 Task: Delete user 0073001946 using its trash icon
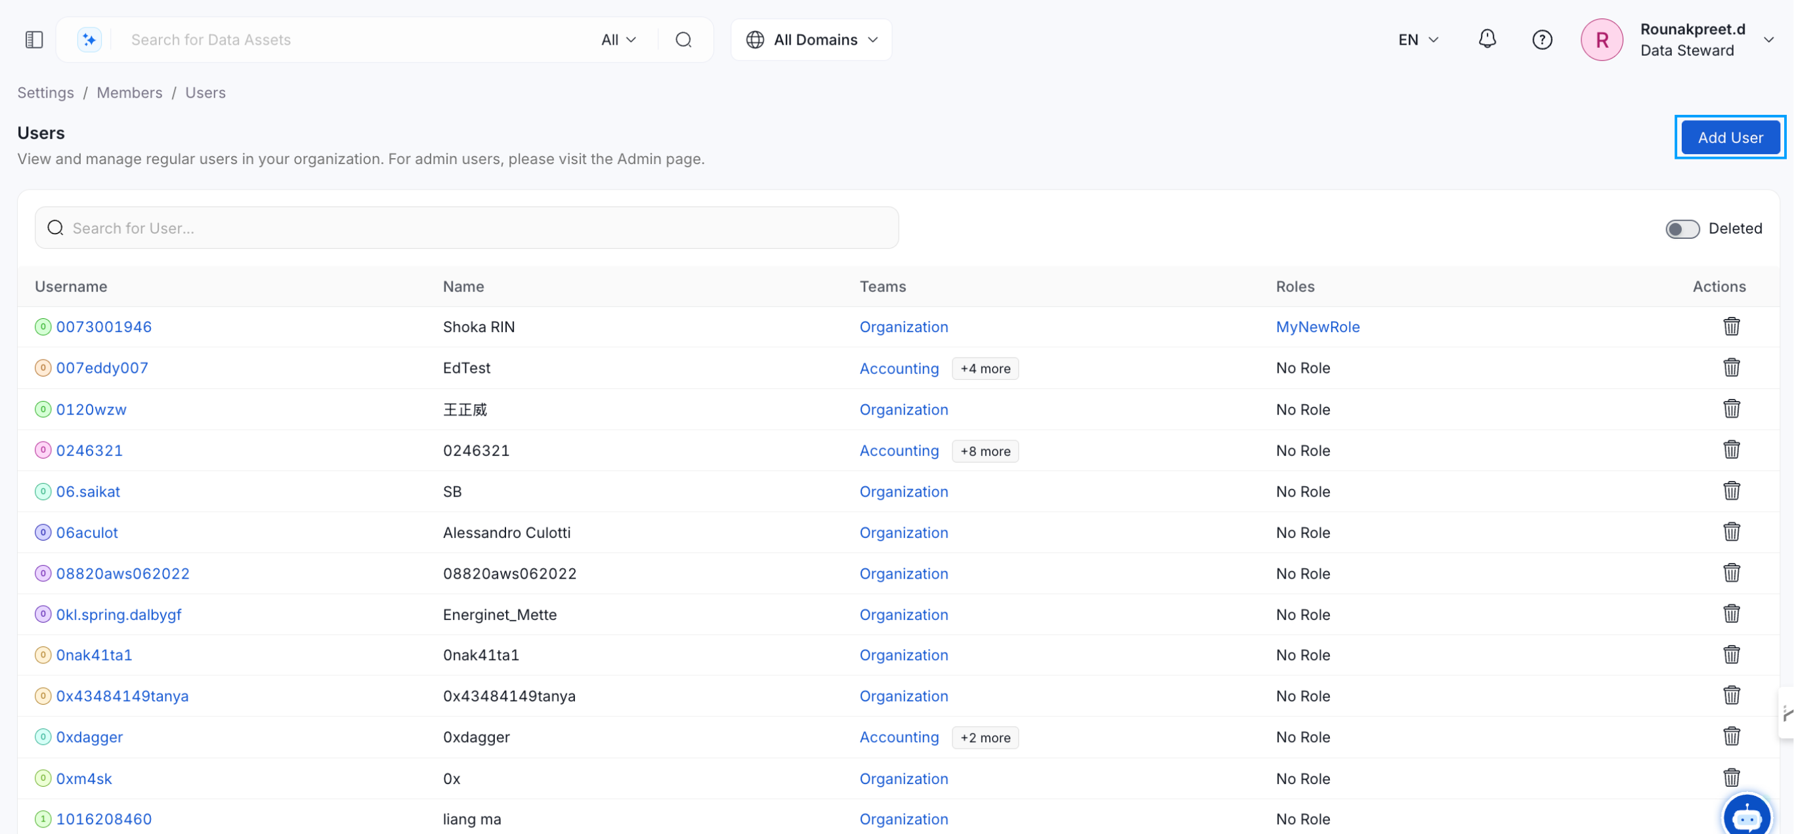pyautogui.click(x=1732, y=326)
